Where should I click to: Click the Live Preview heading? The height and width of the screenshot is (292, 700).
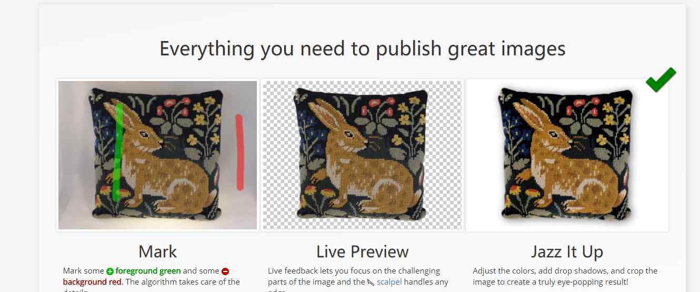(362, 251)
